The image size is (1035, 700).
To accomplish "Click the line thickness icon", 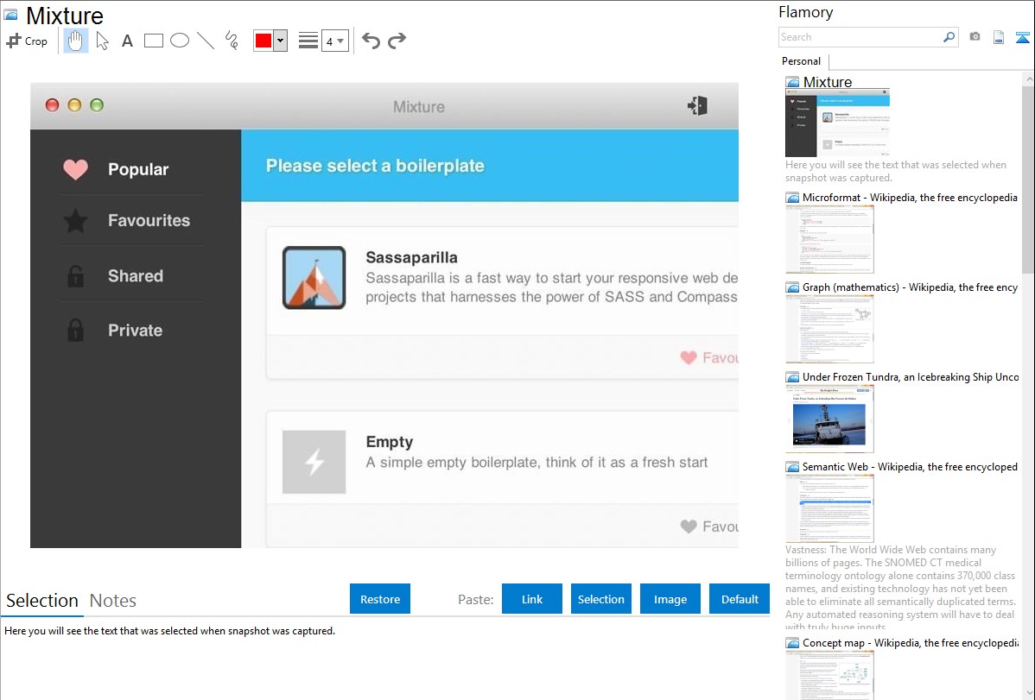I will [x=308, y=41].
